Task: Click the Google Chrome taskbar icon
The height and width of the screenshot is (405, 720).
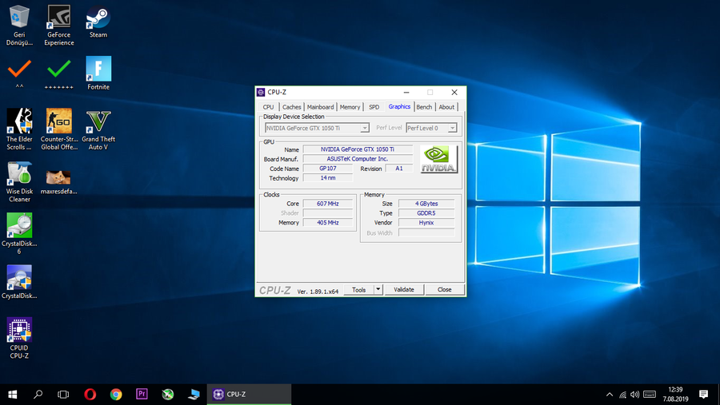Action: coord(116,394)
